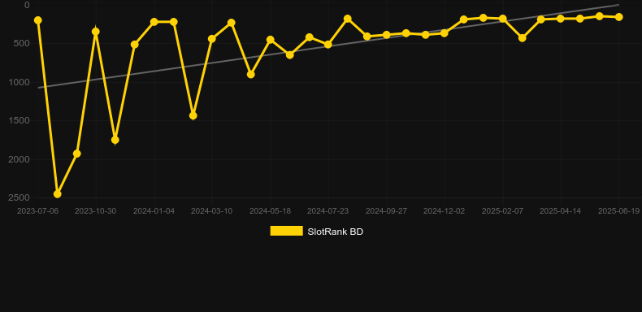Select the lowest data point near 2500
This screenshot has width=642, height=312.
point(58,193)
